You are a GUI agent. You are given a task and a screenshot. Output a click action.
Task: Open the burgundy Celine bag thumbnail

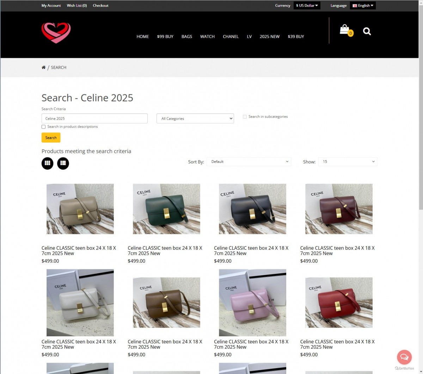339,209
